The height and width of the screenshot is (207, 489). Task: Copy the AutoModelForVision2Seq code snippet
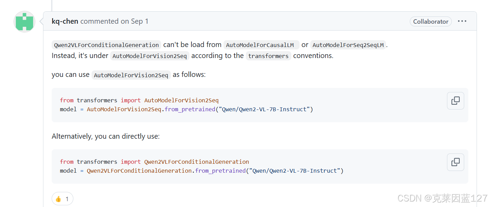(455, 101)
